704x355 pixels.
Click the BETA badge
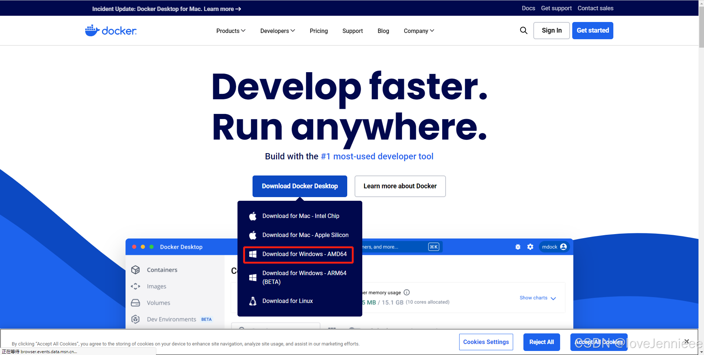pos(206,319)
